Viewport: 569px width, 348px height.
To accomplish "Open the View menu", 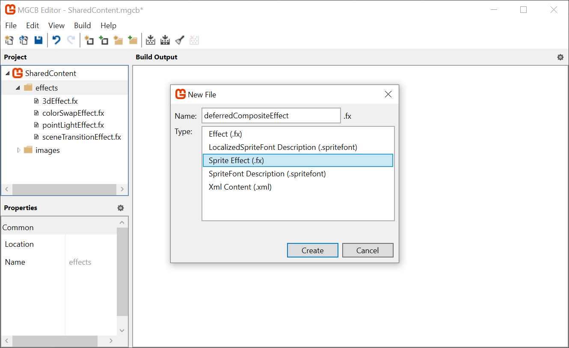I will (x=56, y=26).
